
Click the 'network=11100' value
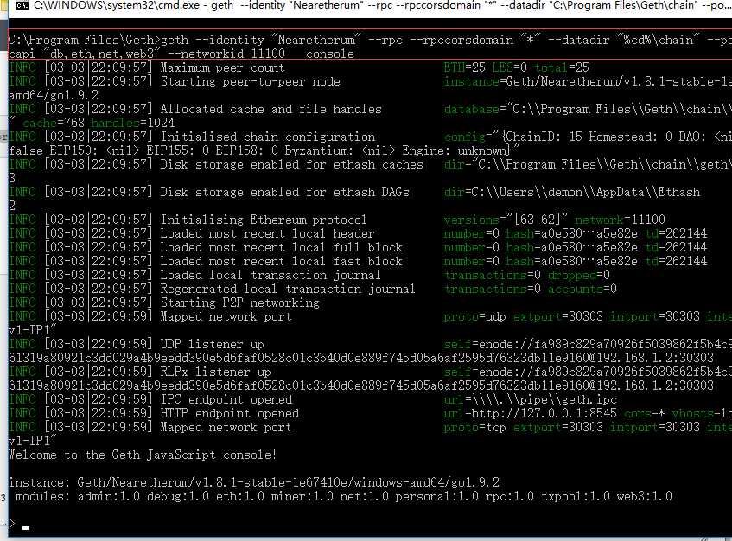(620, 220)
